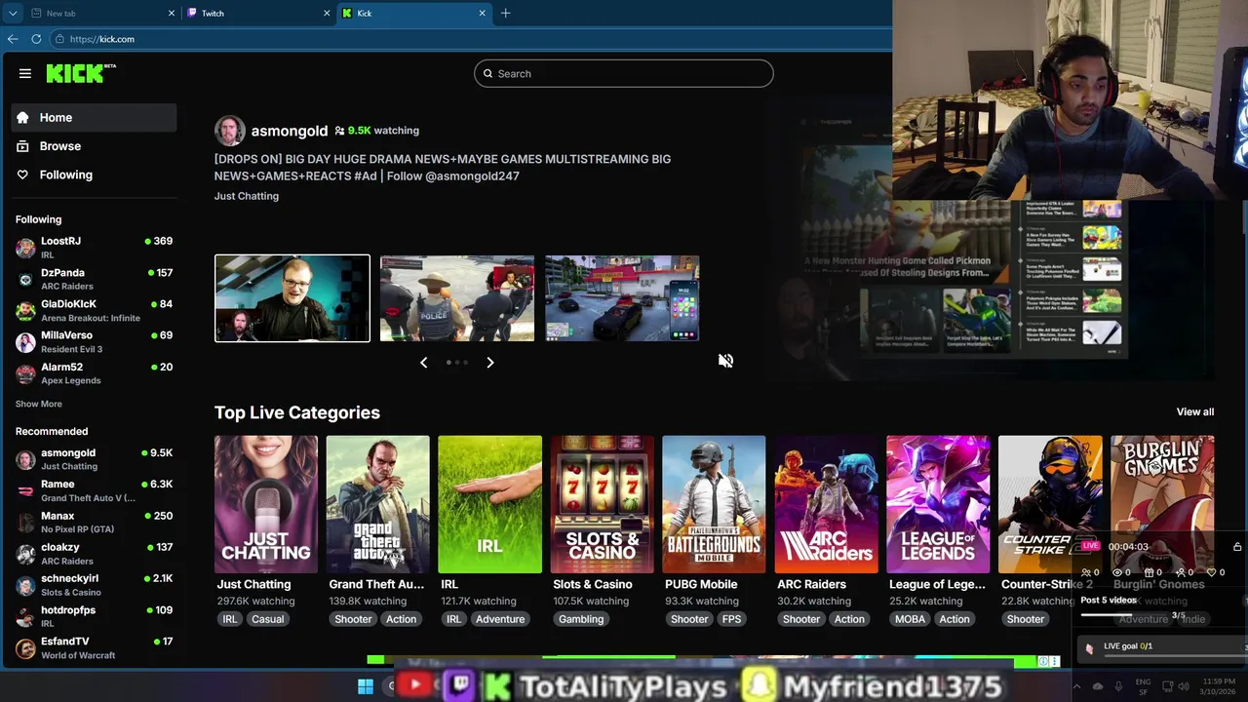Go to Home in sidebar
The width and height of the screenshot is (1248, 702).
click(x=94, y=117)
